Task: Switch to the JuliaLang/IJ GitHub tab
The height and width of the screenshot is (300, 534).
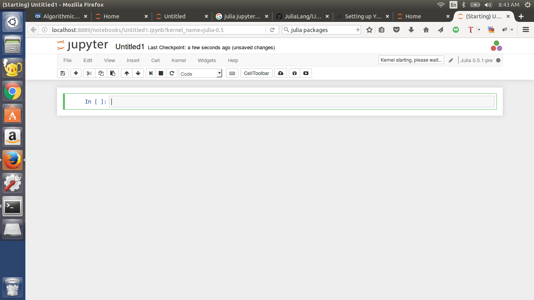Action: pos(303,16)
